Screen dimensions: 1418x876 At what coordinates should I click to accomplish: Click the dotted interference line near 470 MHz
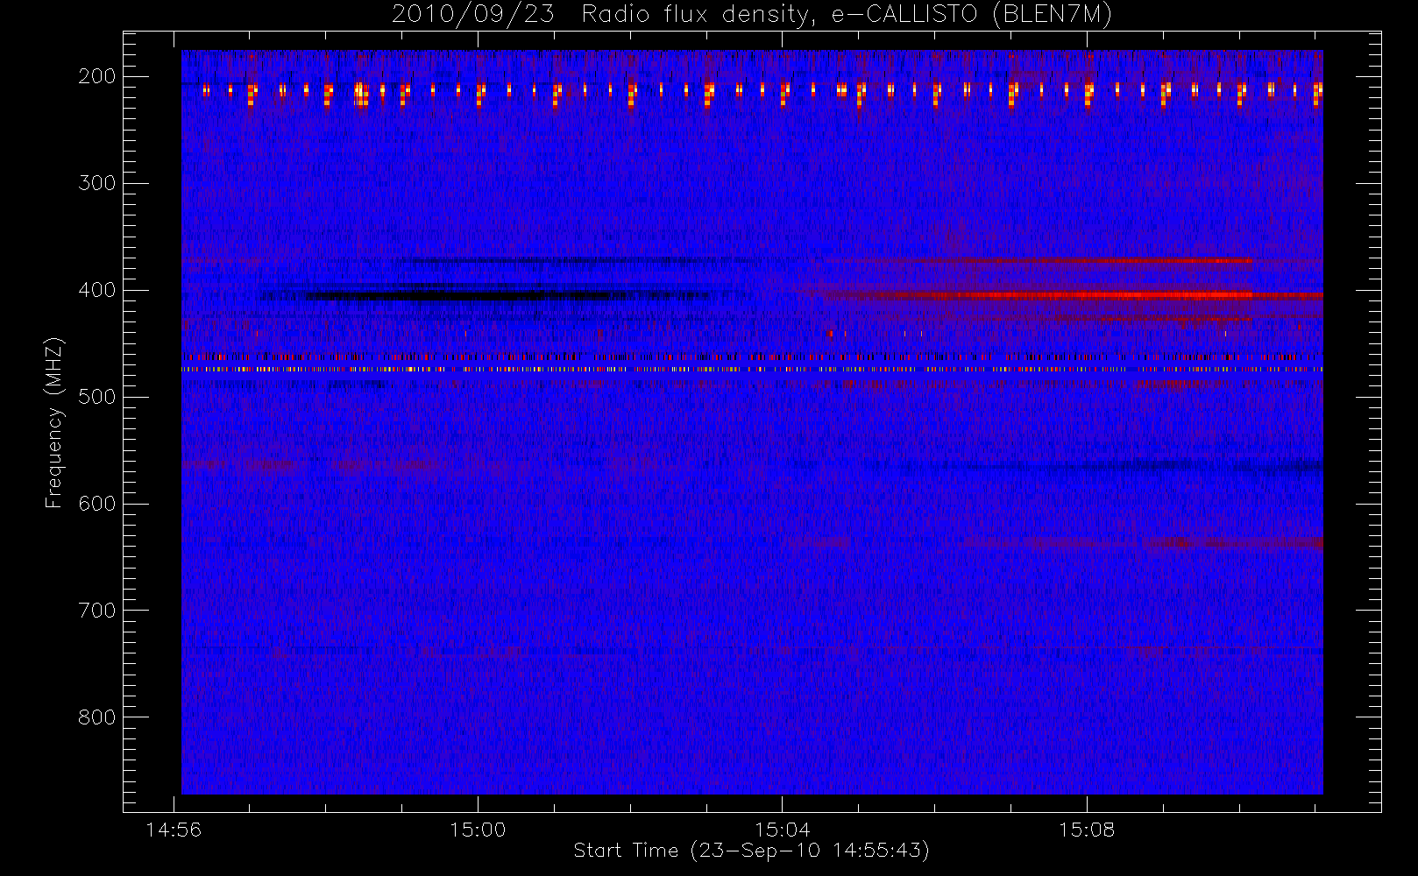[752, 370]
